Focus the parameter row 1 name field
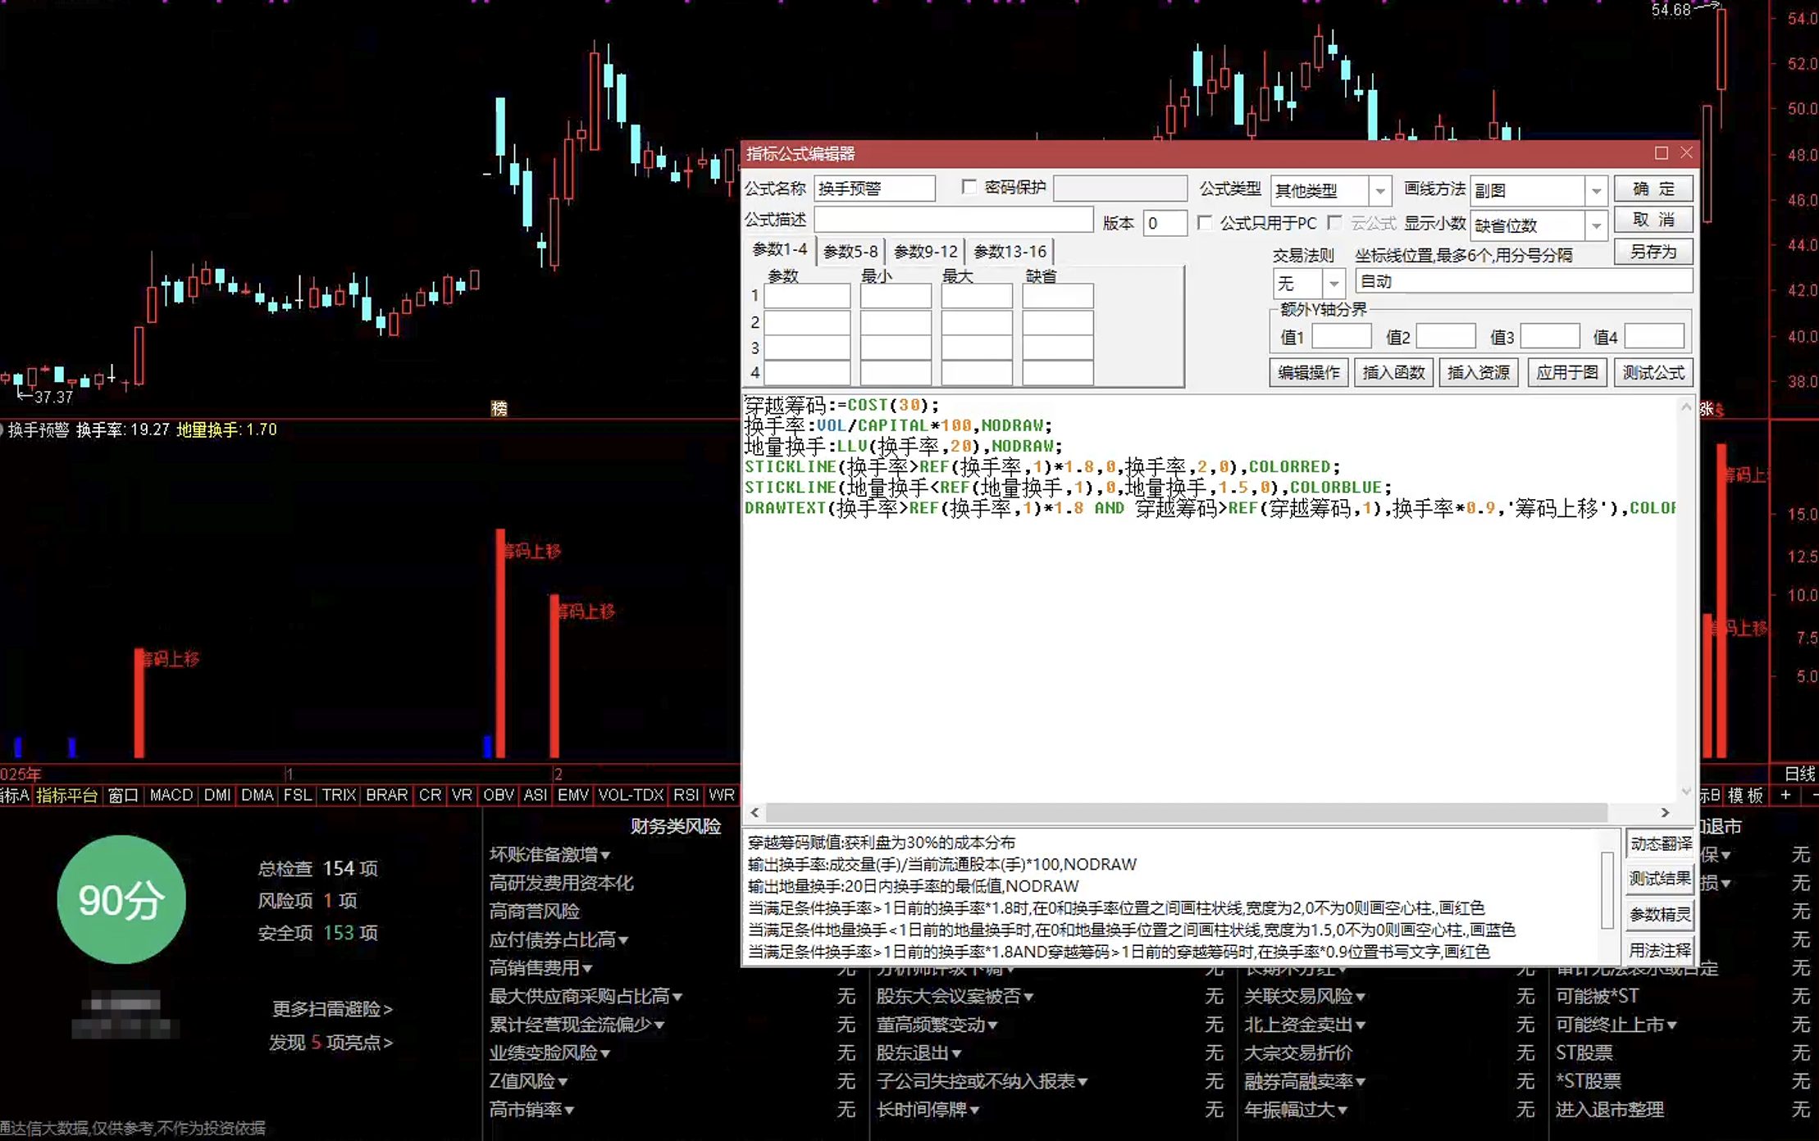 (x=807, y=296)
